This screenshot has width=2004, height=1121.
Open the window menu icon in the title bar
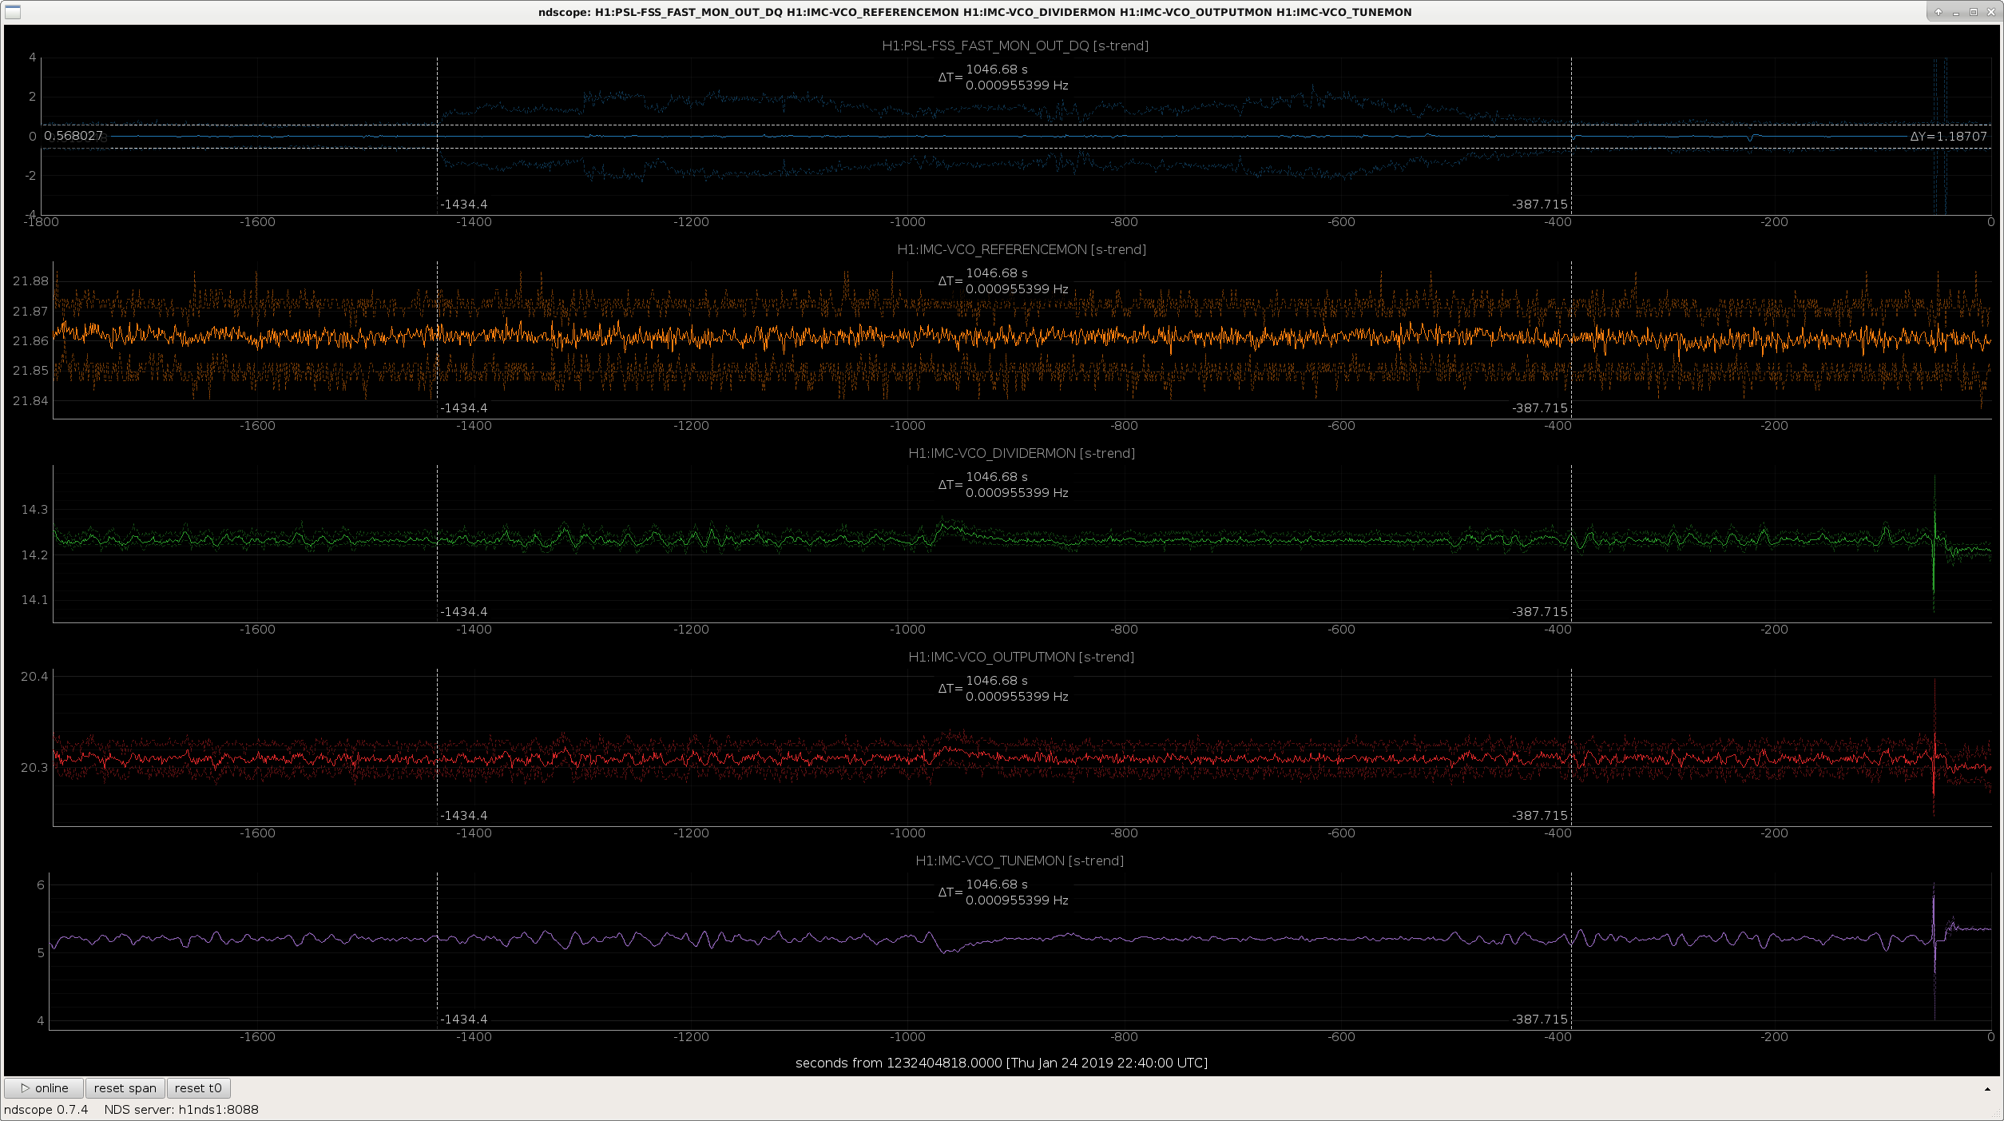pyautogui.click(x=13, y=12)
